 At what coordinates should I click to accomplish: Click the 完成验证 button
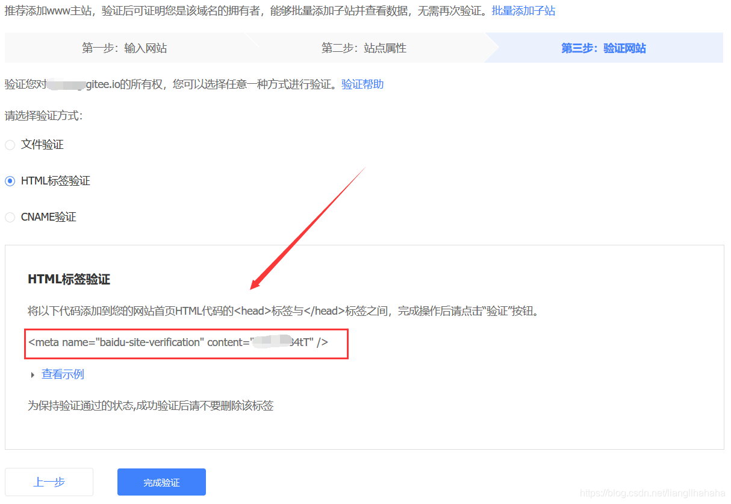click(161, 482)
